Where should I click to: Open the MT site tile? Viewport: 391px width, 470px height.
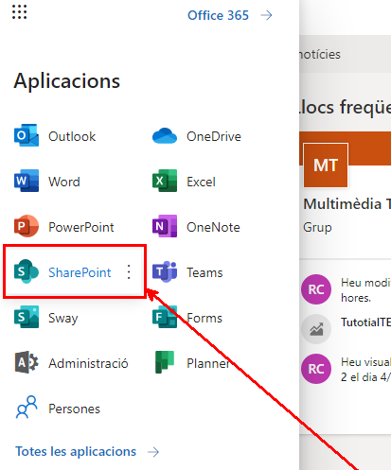coord(326,165)
